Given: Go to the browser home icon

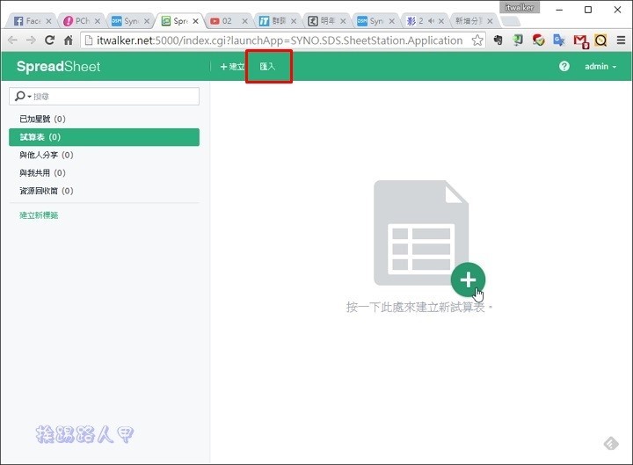Looking at the screenshot, I should point(69,40).
